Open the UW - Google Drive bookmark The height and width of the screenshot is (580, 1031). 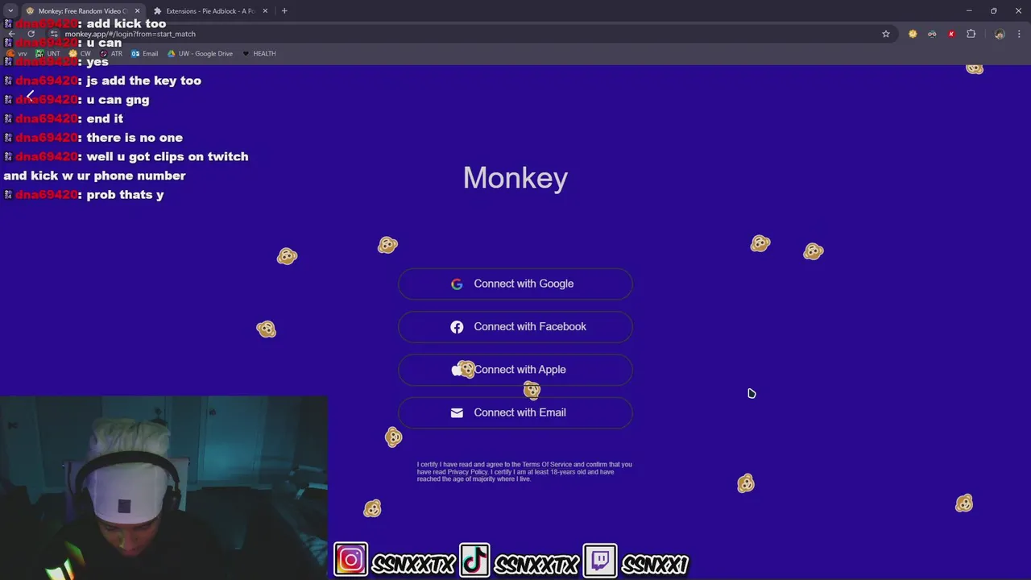pos(200,54)
